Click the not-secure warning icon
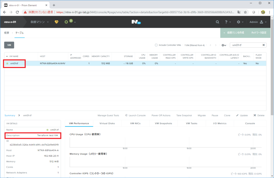The image size is (274, 178). 25,12
